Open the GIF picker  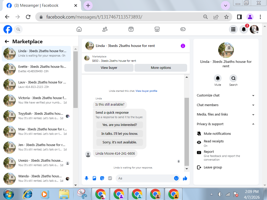tap(110, 178)
